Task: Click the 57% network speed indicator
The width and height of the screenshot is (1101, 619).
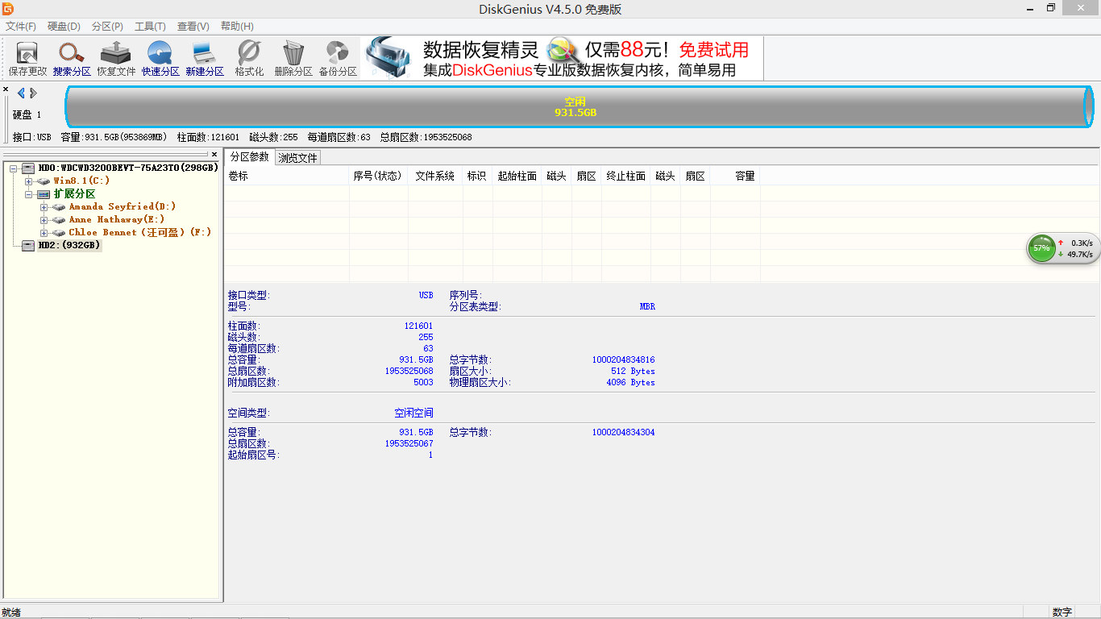Action: pos(1041,248)
